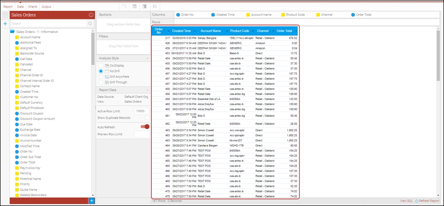This screenshot has width=444, height=206.
Task: Click the Additional Fees field icon
Action: point(17,43)
